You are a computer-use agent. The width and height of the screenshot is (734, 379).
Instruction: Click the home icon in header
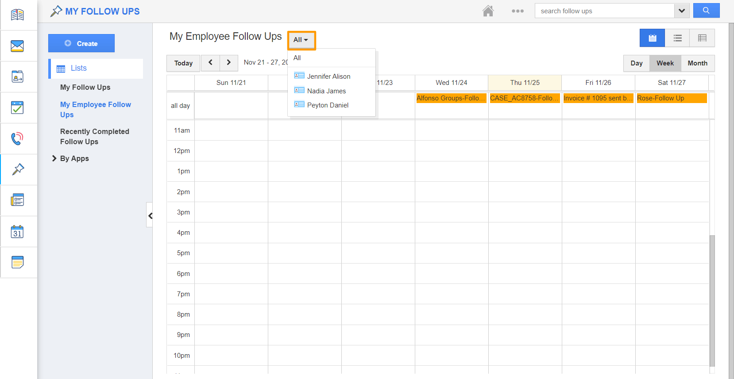point(488,11)
